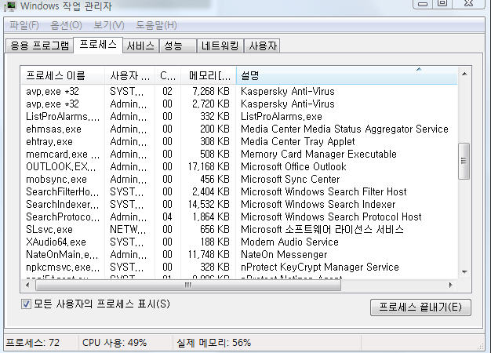Sort by 설명 column header
This screenshot has height=353, width=491.
click(x=347, y=75)
